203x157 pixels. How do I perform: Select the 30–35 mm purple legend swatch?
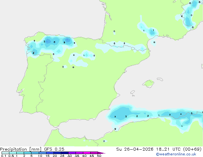(x=72, y=153)
